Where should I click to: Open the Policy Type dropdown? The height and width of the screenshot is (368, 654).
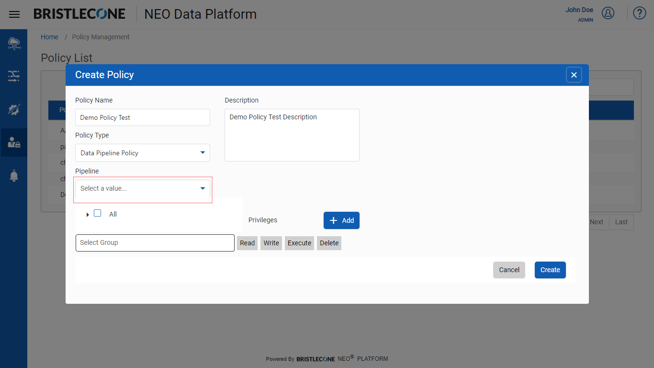143,153
